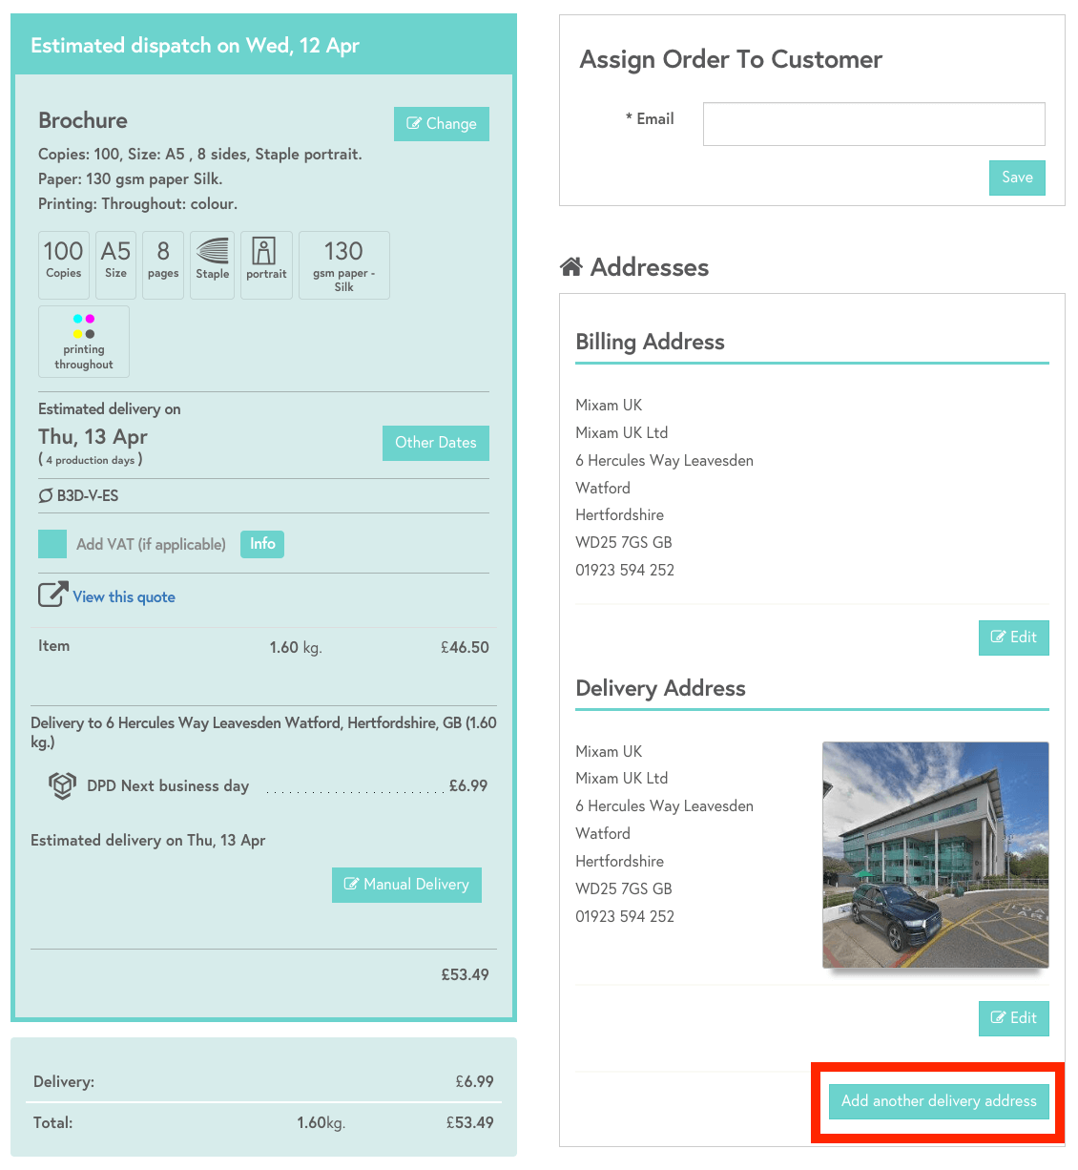Edit the Delivery Address
1078x1170 pixels.
point(1013,1018)
